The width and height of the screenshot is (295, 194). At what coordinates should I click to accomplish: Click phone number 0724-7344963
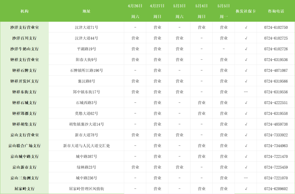pyautogui.click(x=276, y=145)
